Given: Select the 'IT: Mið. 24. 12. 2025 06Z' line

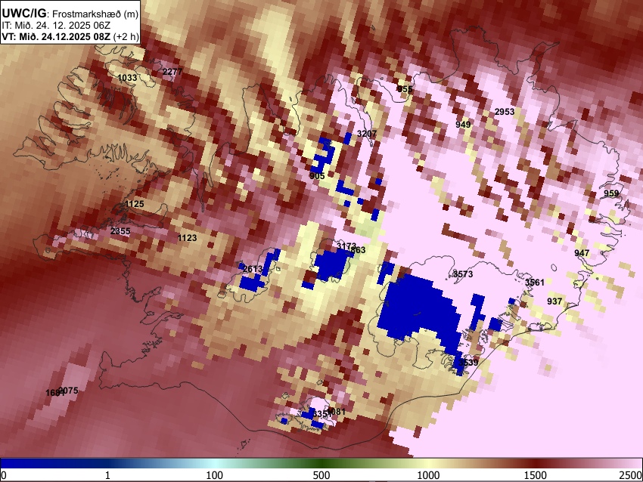Looking at the screenshot, I should [x=56, y=26].
